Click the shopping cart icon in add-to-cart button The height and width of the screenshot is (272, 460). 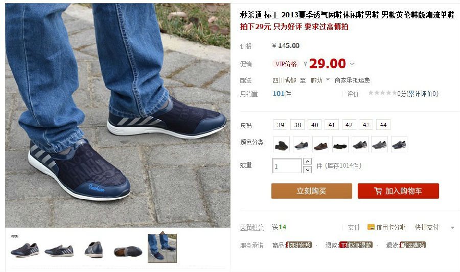coord(378,191)
